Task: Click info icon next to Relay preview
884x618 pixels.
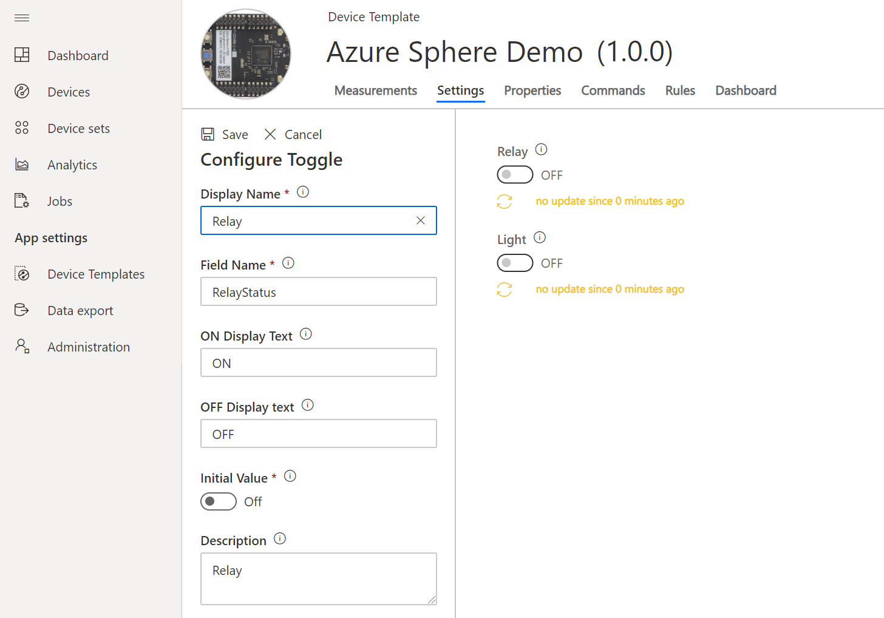Action: tap(542, 149)
